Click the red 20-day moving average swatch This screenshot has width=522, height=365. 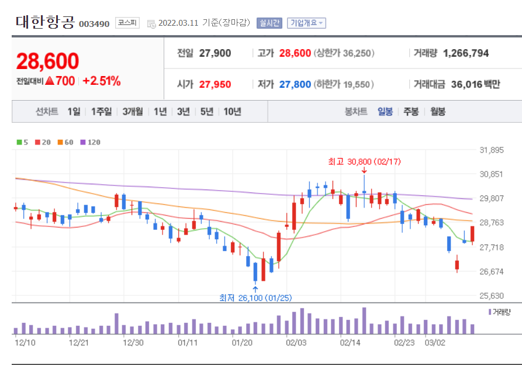tap(37, 142)
